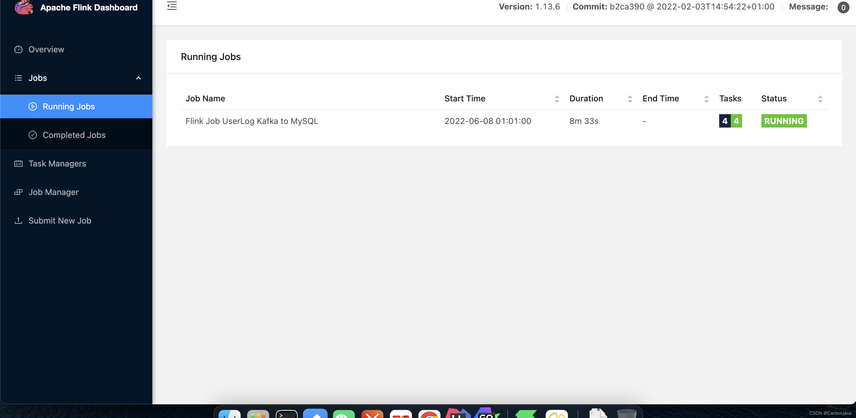Click the Job Name column header
Image resolution: width=856 pixels, height=418 pixels.
(205, 98)
